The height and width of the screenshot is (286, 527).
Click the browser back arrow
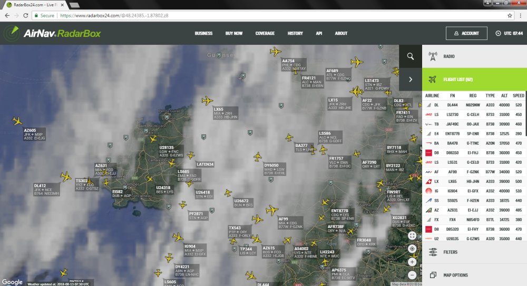pos(7,15)
